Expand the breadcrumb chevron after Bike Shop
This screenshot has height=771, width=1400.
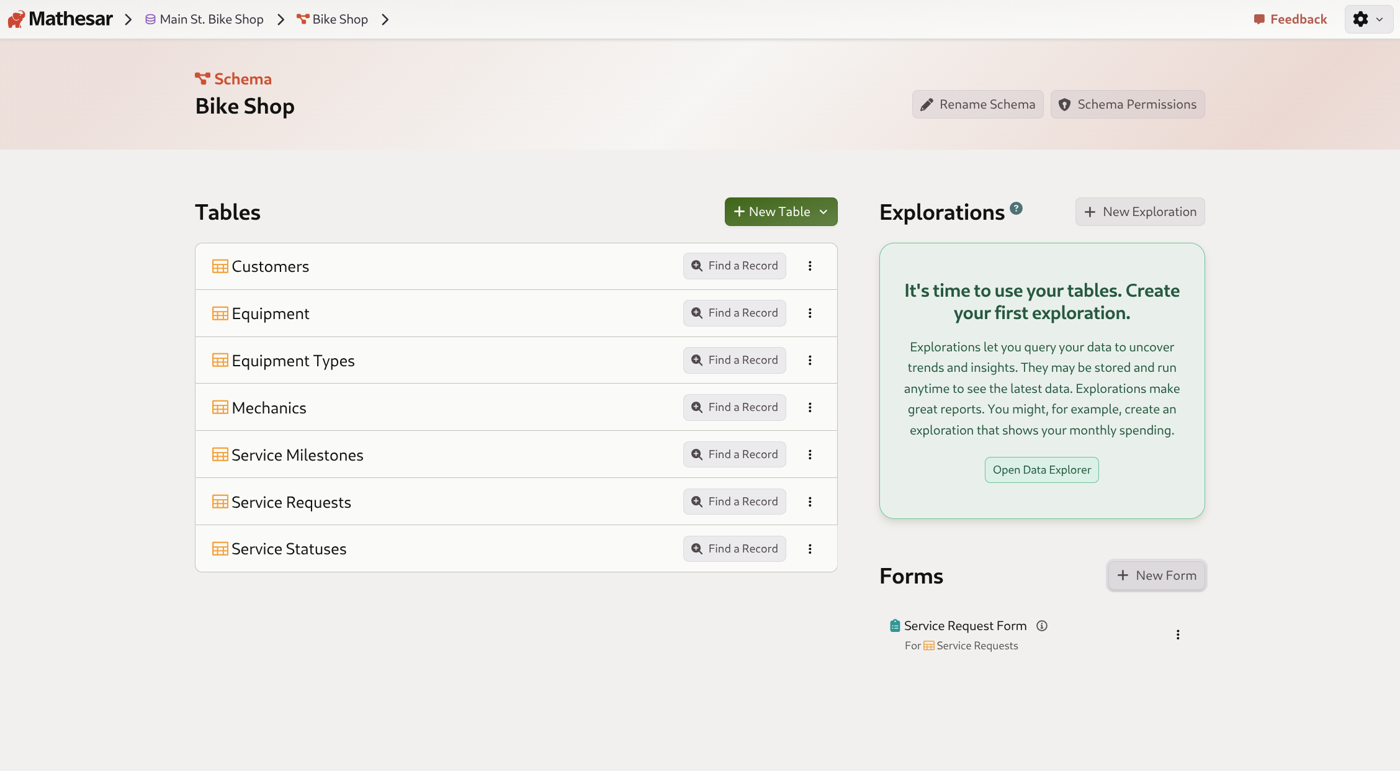385,19
